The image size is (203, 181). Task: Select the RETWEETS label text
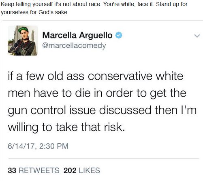pyautogui.click(x=39, y=170)
